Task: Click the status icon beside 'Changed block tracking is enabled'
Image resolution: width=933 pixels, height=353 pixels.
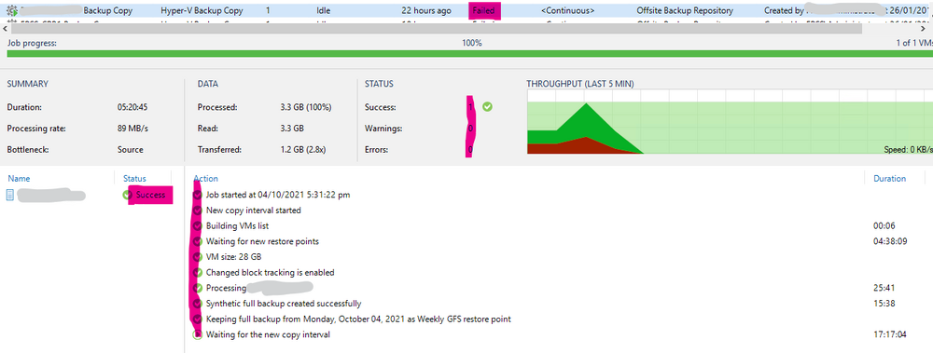Action: point(198,273)
